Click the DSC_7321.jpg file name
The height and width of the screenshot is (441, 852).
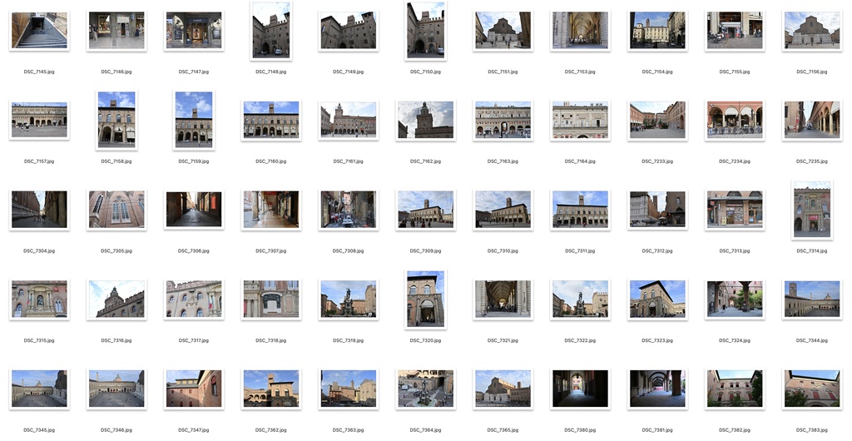[x=503, y=340]
